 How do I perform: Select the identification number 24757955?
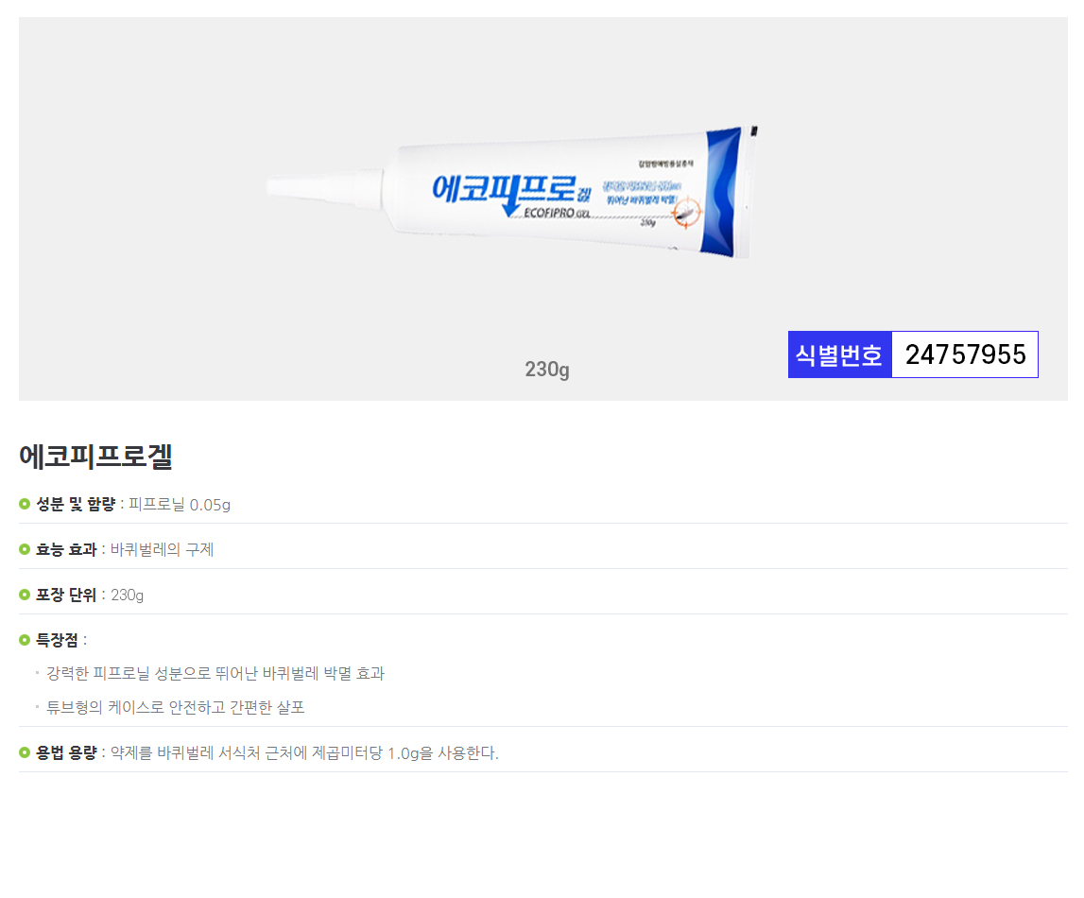965,354
